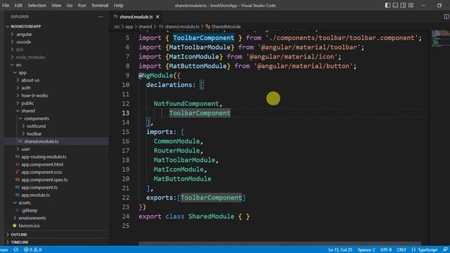Expand the .vscode folder

(x=23, y=42)
